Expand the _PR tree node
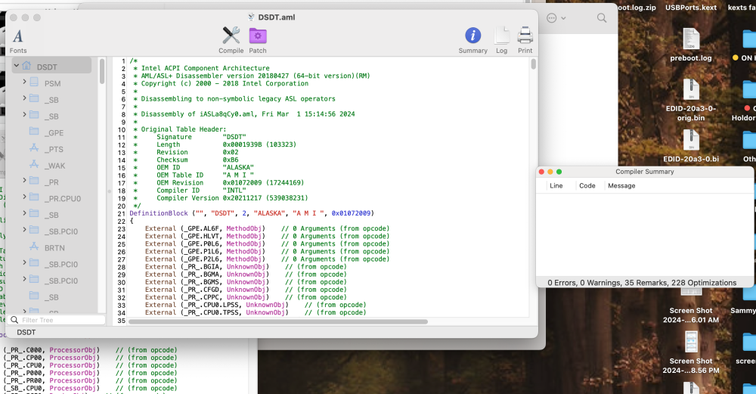The height and width of the screenshot is (394, 756). [x=24, y=181]
